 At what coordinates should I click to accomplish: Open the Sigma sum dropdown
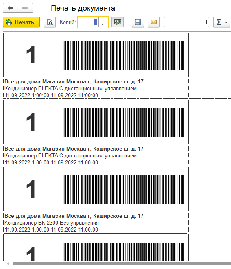pos(222,22)
